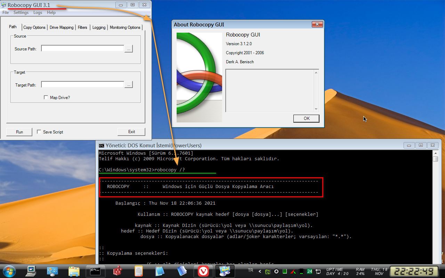Open Vivaldi browser from taskbar
Image resolution: width=445 pixels, height=278 pixels.
[203, 271]
